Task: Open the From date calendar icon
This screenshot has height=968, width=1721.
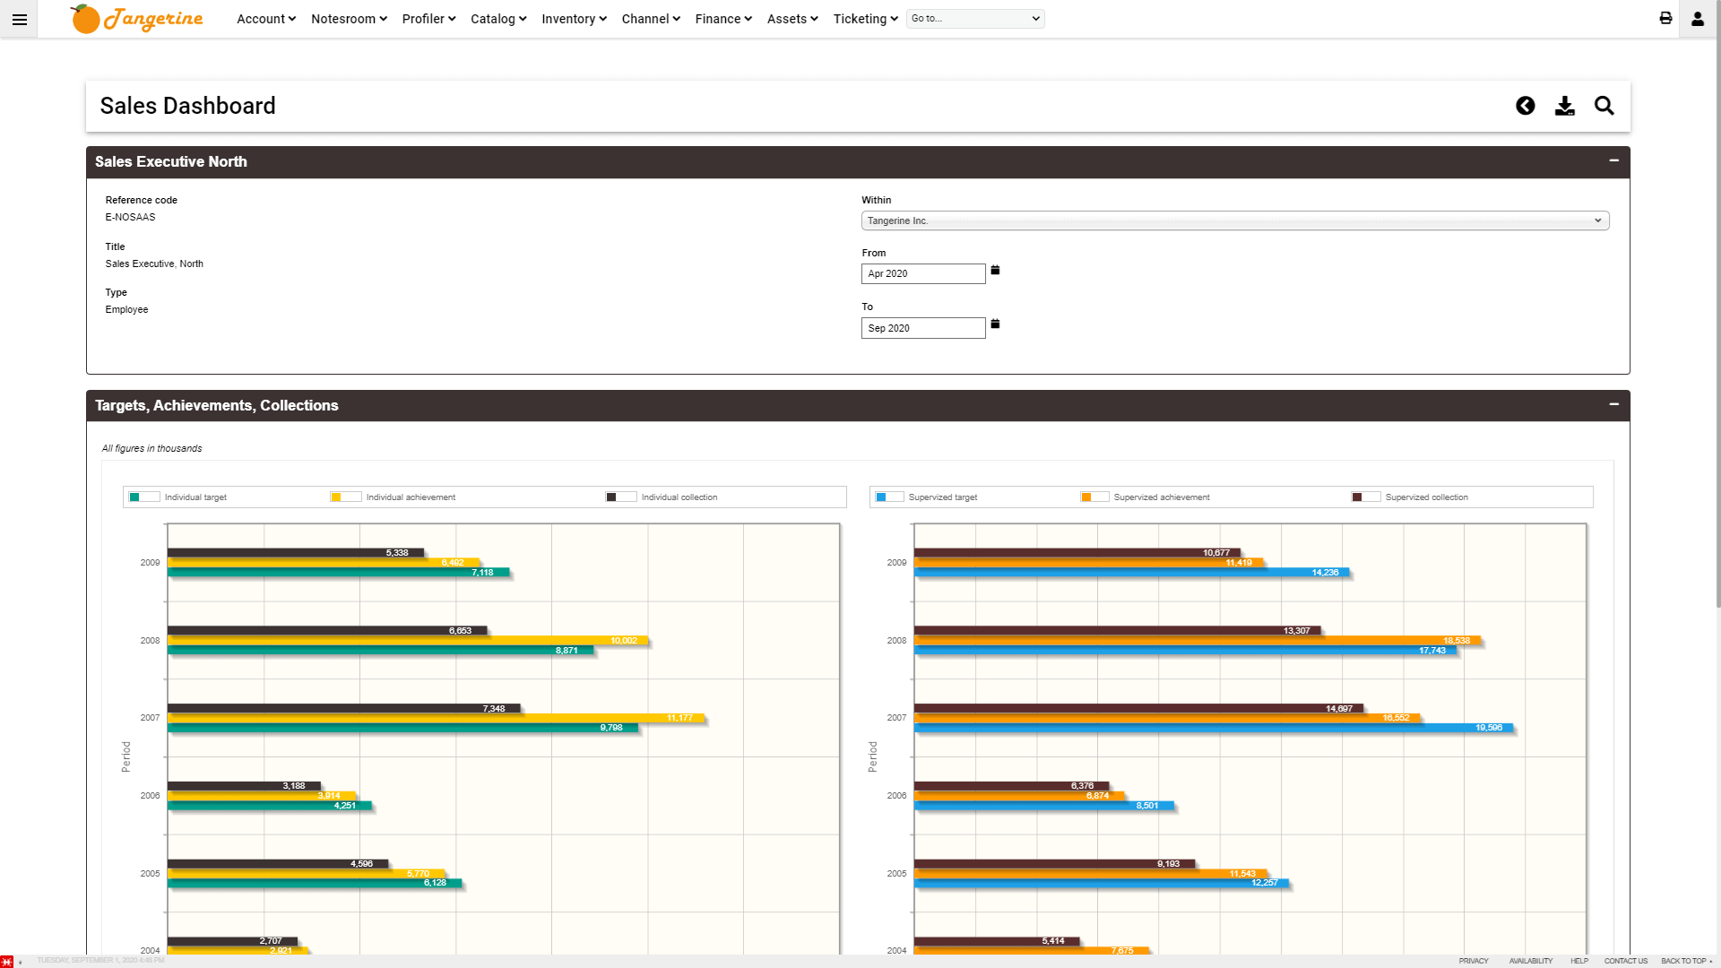Action: [x=995, y=270]
